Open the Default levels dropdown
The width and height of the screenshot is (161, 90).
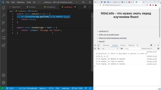click(147, 48)
